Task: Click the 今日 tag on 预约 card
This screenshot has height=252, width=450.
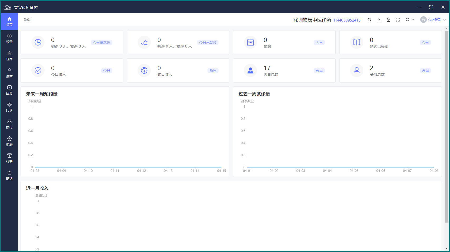Action: [319, 43]
